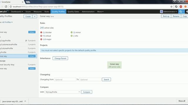
Task: Click the Back up button
Action: (166, 16)
